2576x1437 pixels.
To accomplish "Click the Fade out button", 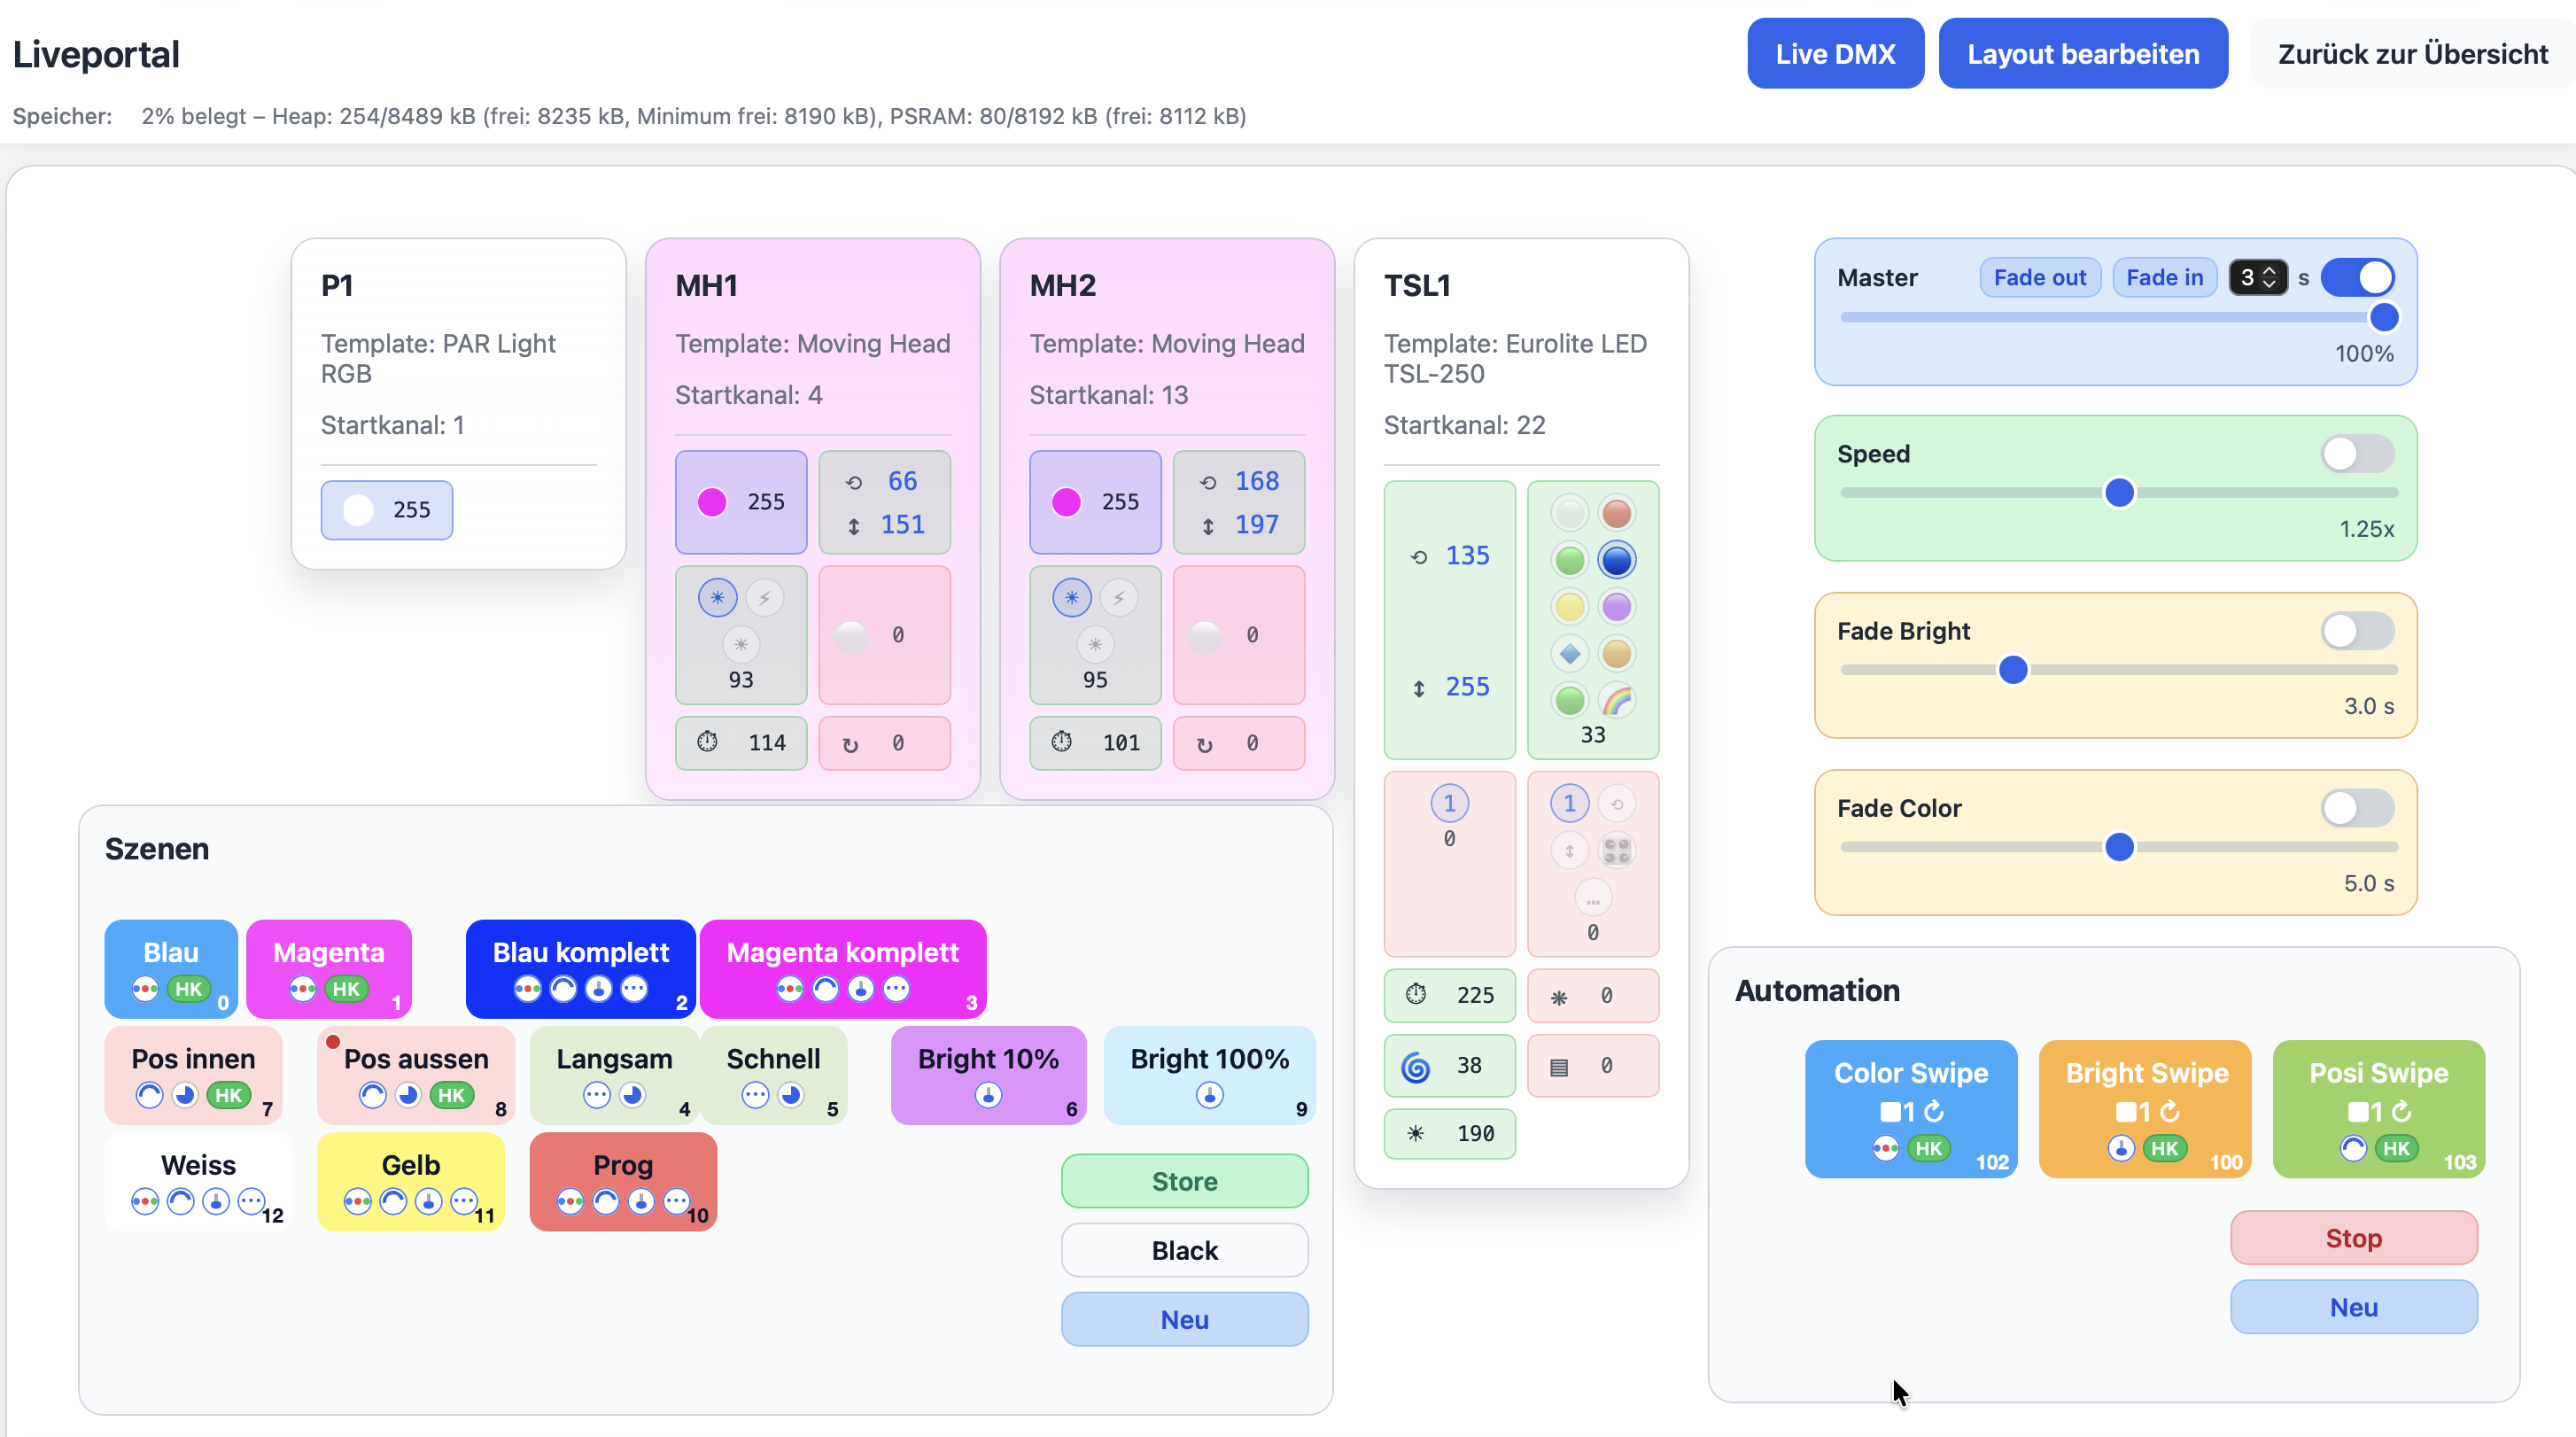I will tap(2040, 277).
